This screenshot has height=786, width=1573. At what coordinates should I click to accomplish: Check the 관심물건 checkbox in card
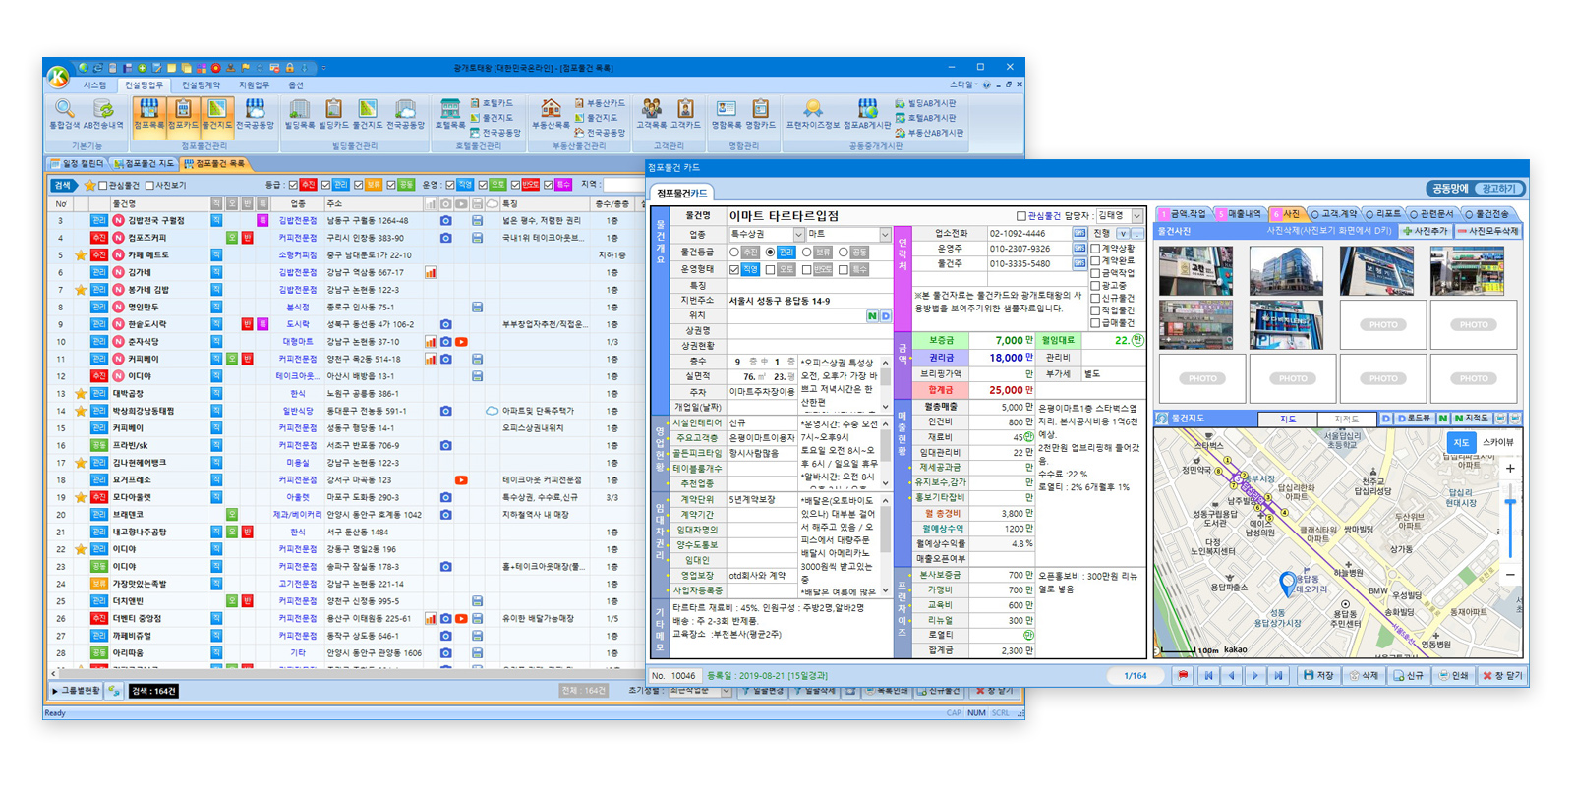[x=1020, y=216]
